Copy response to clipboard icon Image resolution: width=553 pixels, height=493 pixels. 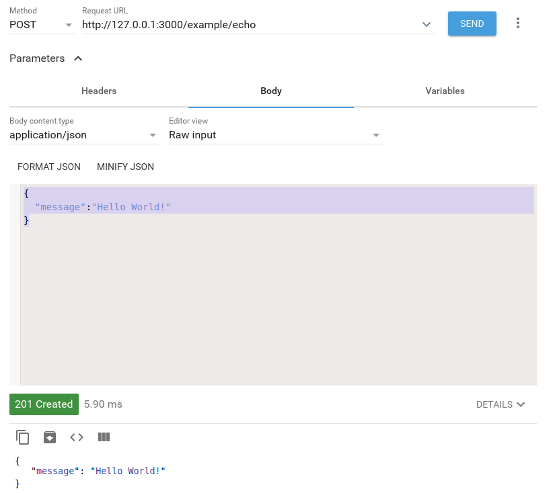(x=23, y=437)
